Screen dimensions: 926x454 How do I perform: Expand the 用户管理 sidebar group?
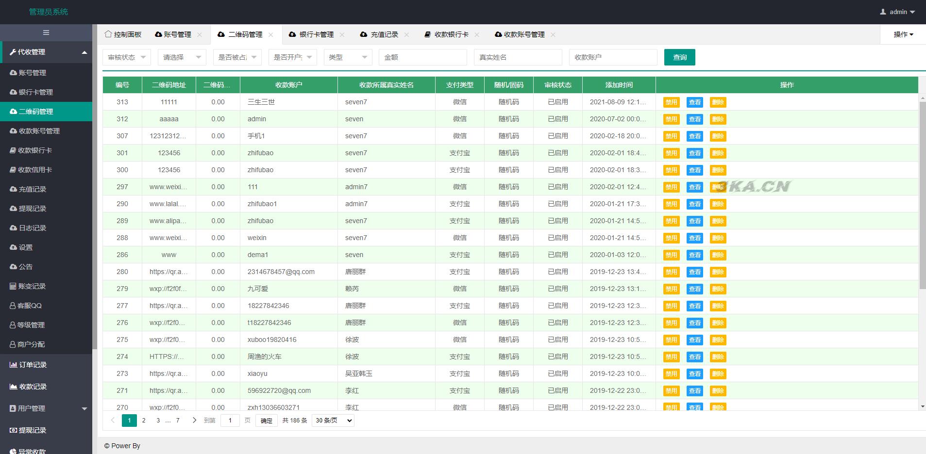(x=46, y=408)
